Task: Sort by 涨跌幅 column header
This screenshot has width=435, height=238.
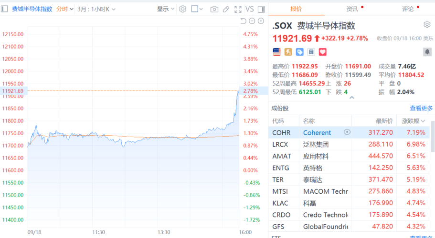Action: pyautogui.click(x=414, y=121)
